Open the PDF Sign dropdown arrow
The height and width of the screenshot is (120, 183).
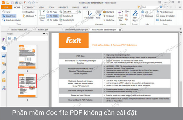coord(137,20)
